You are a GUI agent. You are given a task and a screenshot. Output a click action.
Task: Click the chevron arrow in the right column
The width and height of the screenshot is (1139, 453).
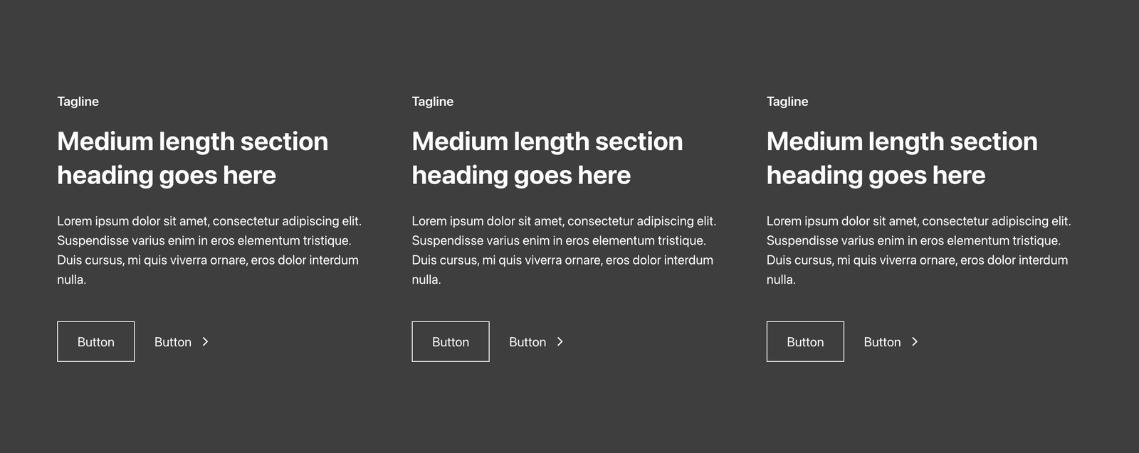pos(915,342)
